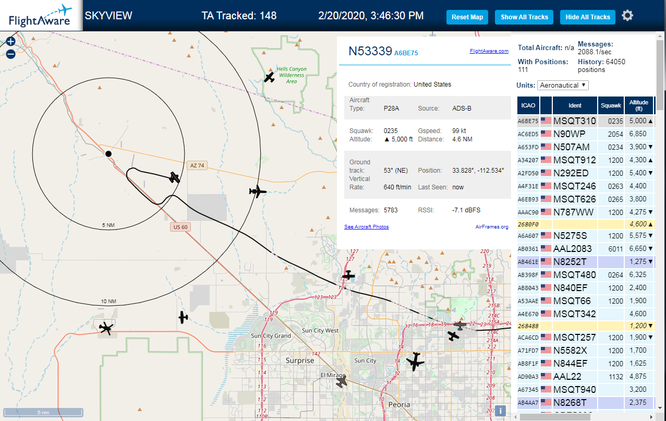This screenshot has width=666, height=421.
Task: Select the MSQT246 row
Action: (586, 186)
